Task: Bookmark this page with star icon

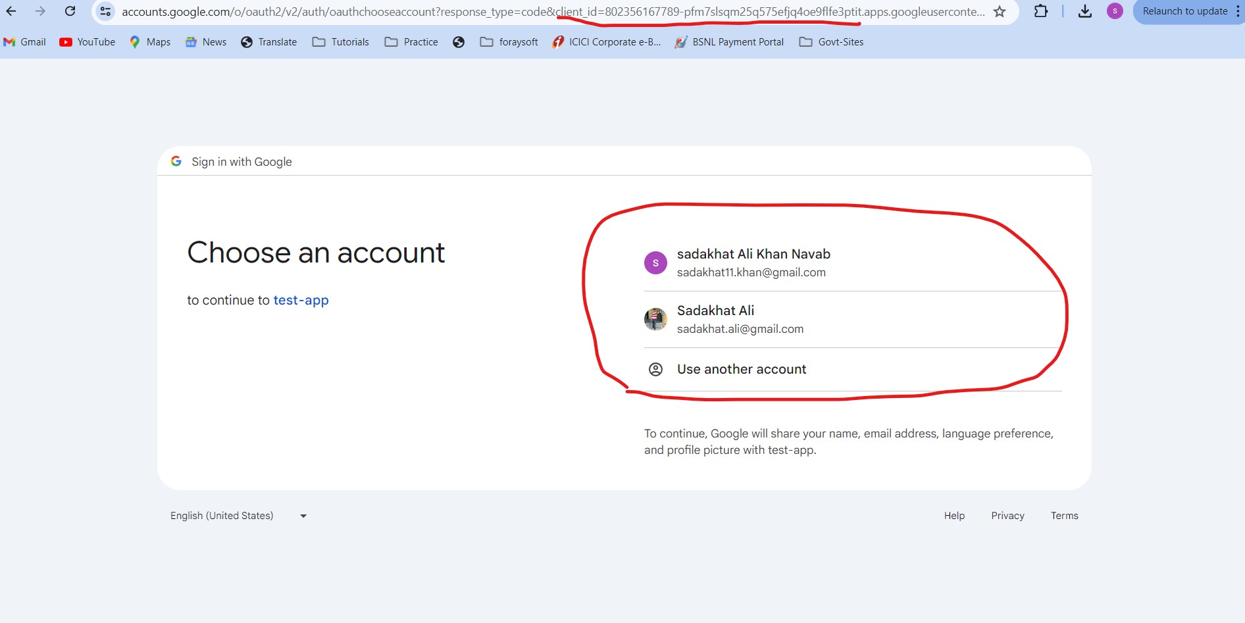Action: tap(1000, 11)
